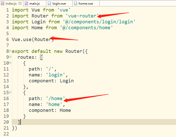Collapse the home route fold at line 15
176x137 pixels.
click(10, 92)
